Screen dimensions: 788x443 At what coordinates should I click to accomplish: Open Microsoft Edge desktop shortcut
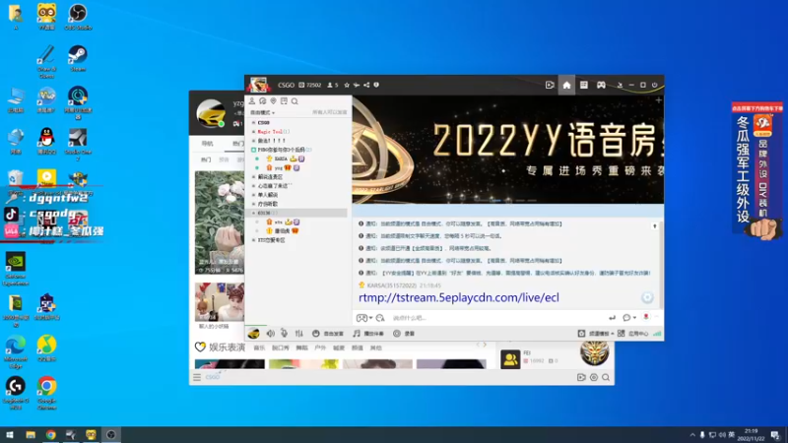coord(16,351)
